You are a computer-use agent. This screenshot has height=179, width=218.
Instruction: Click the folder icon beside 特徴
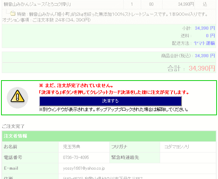point(13,13)
